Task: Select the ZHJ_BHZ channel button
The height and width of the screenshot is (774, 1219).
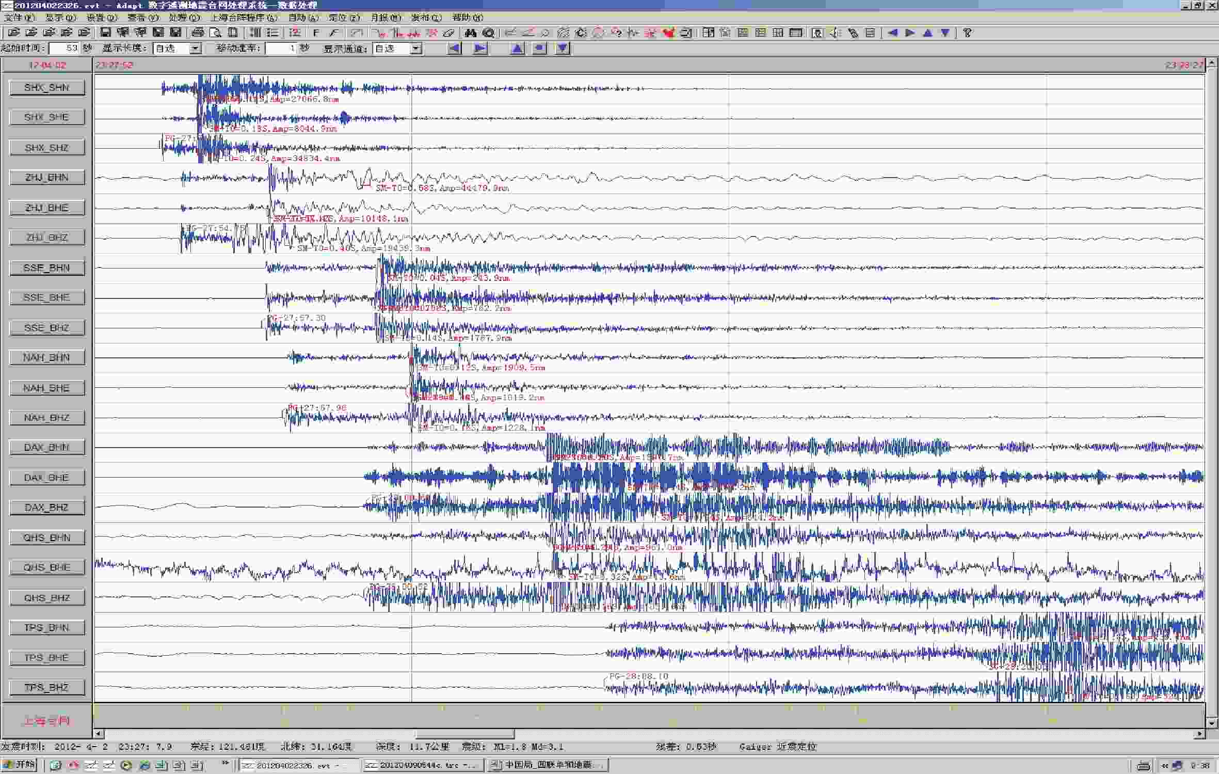Action: [47, 238]
